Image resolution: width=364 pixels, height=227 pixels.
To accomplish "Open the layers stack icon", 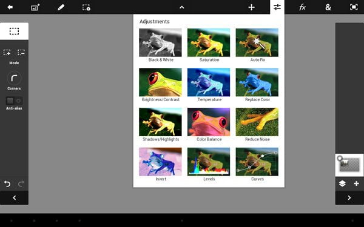I will click(x=342, y=183).
